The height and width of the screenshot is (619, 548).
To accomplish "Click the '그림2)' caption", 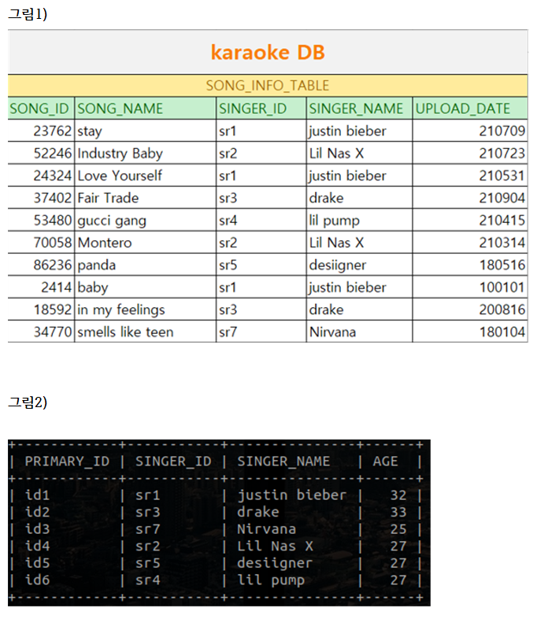I will [28, 402].
